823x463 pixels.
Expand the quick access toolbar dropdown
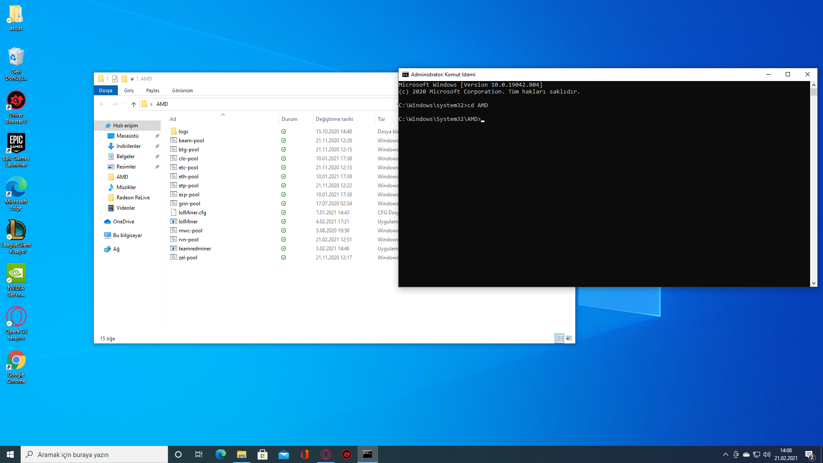pyautogui.click(x=132, y=79)
